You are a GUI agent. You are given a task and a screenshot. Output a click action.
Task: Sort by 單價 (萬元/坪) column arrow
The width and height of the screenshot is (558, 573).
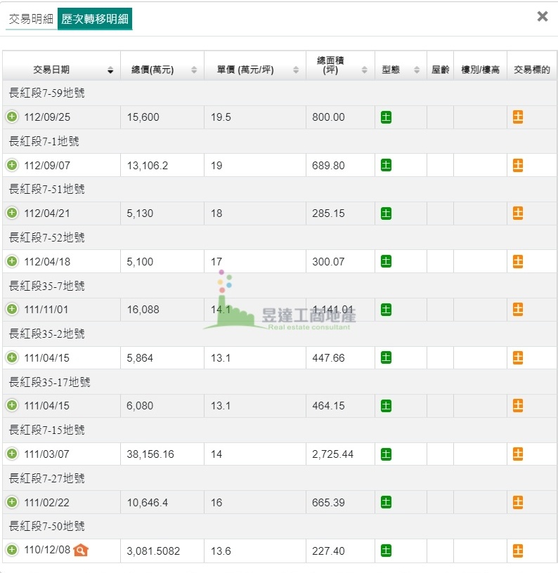[x=296, y=70]
